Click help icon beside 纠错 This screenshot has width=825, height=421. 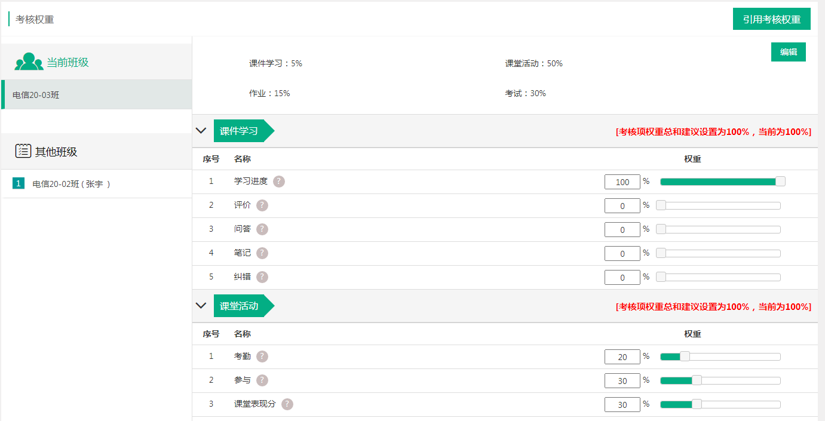(x=262, y=277)
